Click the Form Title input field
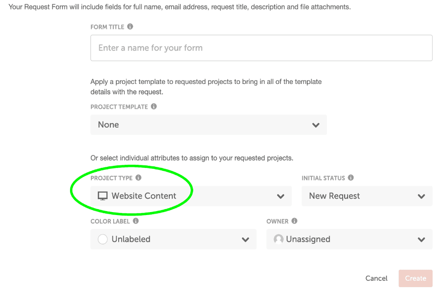This screenshot has height=297, width=448. coord(261,48)
